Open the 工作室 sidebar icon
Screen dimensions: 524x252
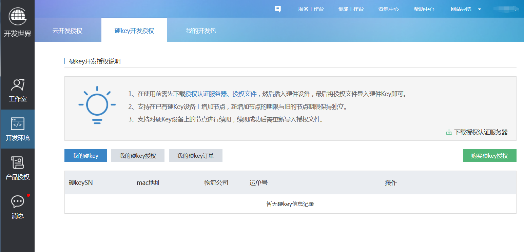[18, 85]
